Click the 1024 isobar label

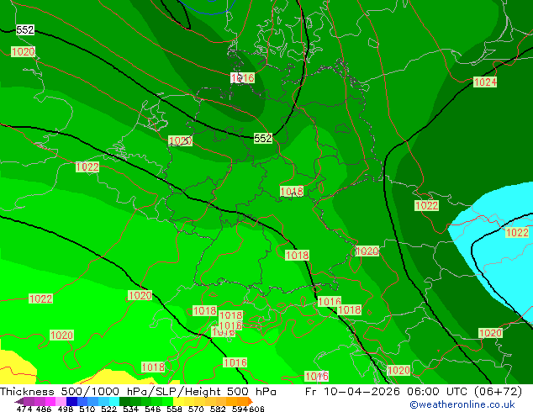[485, 82]
